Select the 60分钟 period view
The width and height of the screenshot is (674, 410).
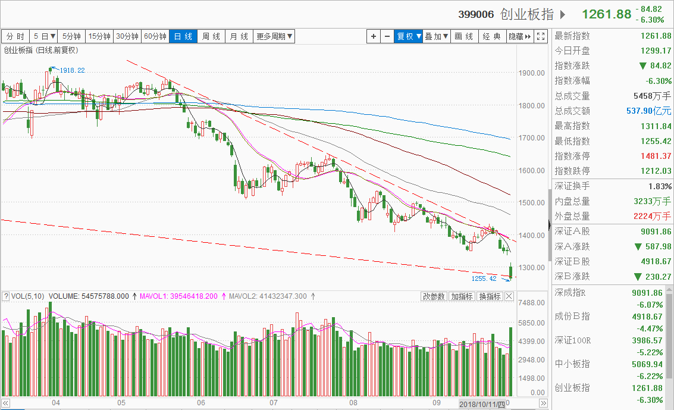point(155,36)
